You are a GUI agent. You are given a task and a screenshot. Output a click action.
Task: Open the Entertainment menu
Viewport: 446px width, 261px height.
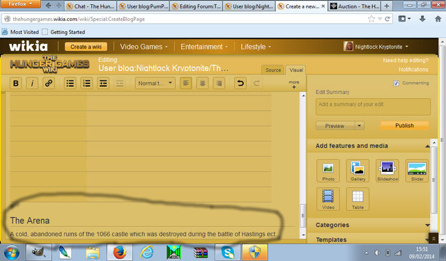204,47
